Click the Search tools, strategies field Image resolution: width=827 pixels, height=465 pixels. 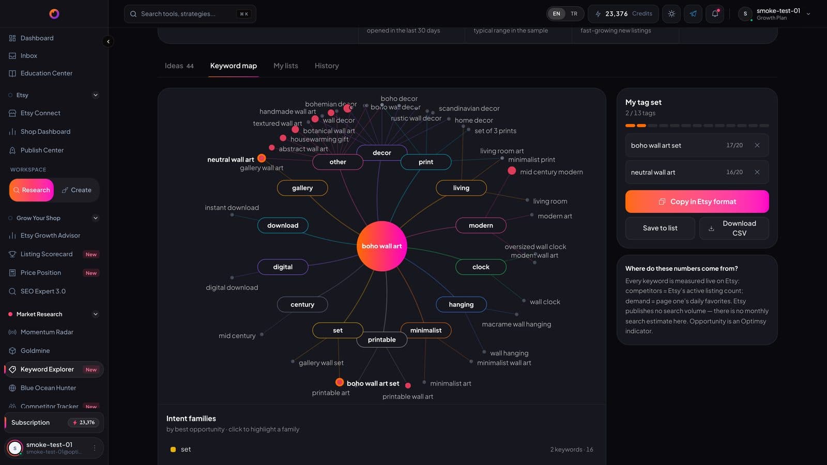point(190,14)
